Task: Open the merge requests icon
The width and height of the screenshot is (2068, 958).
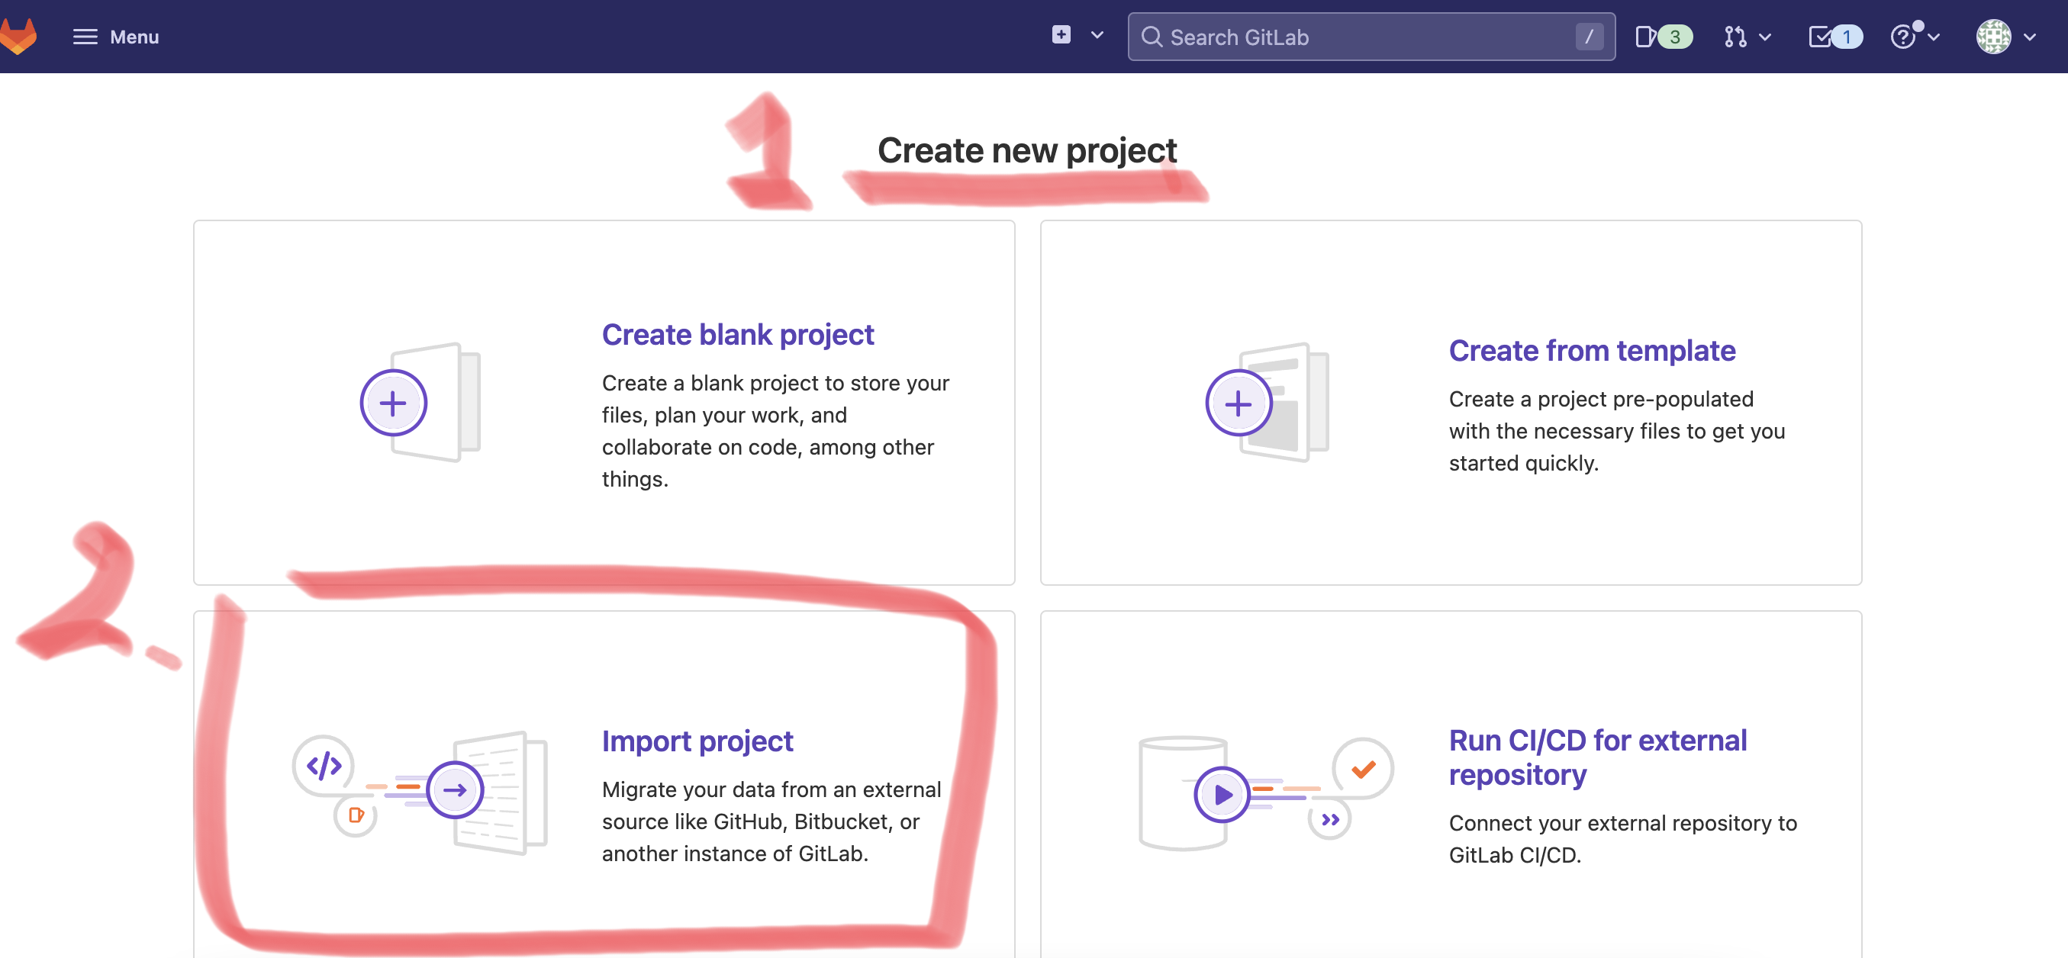Action: pyautogui.click(x=1735, y=37)
